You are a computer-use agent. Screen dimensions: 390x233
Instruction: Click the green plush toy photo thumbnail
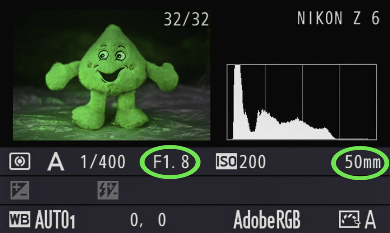click(112, 75)
